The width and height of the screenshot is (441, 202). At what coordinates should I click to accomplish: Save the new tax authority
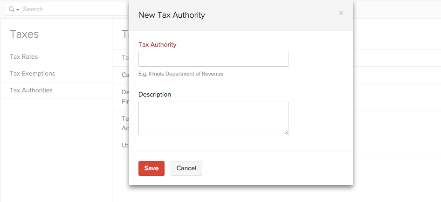point(151,168)
